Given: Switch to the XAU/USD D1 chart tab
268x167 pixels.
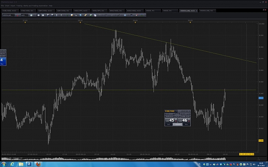Looking at the screenshot, I should click(x=116, y=11).
